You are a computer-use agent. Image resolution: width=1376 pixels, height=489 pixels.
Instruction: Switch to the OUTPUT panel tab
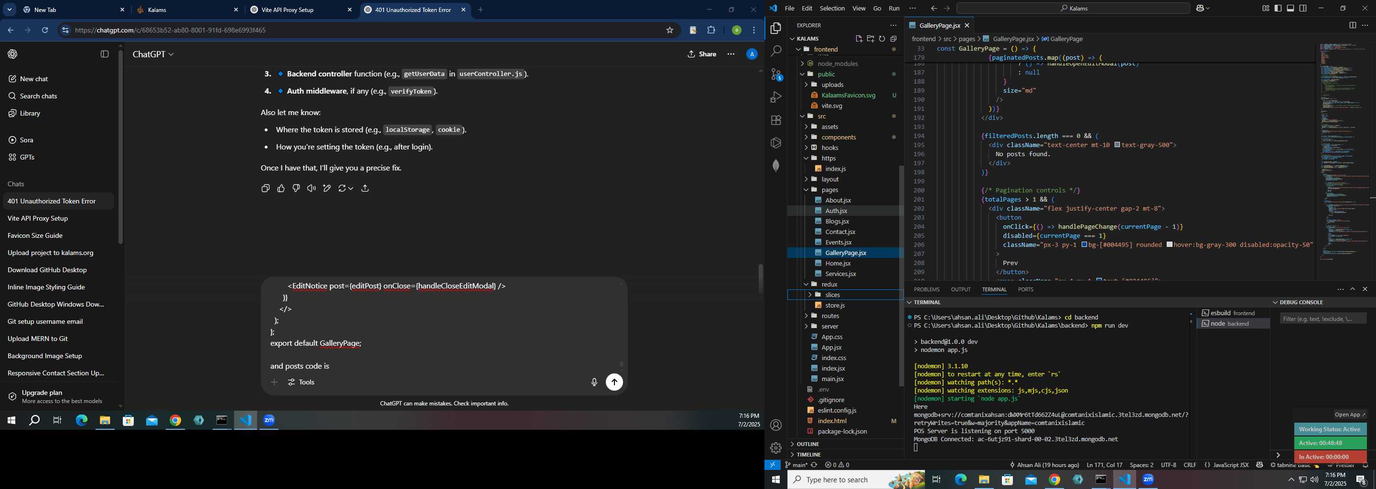961,289
